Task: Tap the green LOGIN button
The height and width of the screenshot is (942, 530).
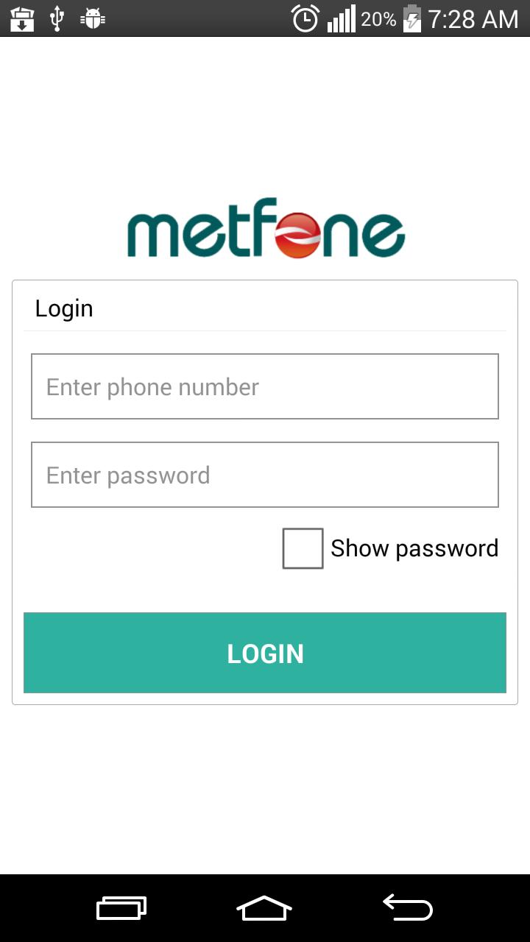Action: click(265, 653)
